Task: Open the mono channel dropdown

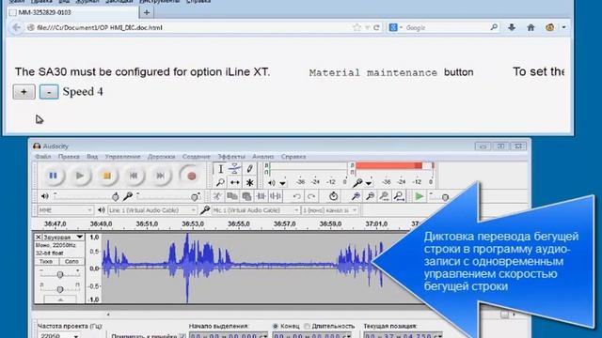Action: click(x=330, y=210)
